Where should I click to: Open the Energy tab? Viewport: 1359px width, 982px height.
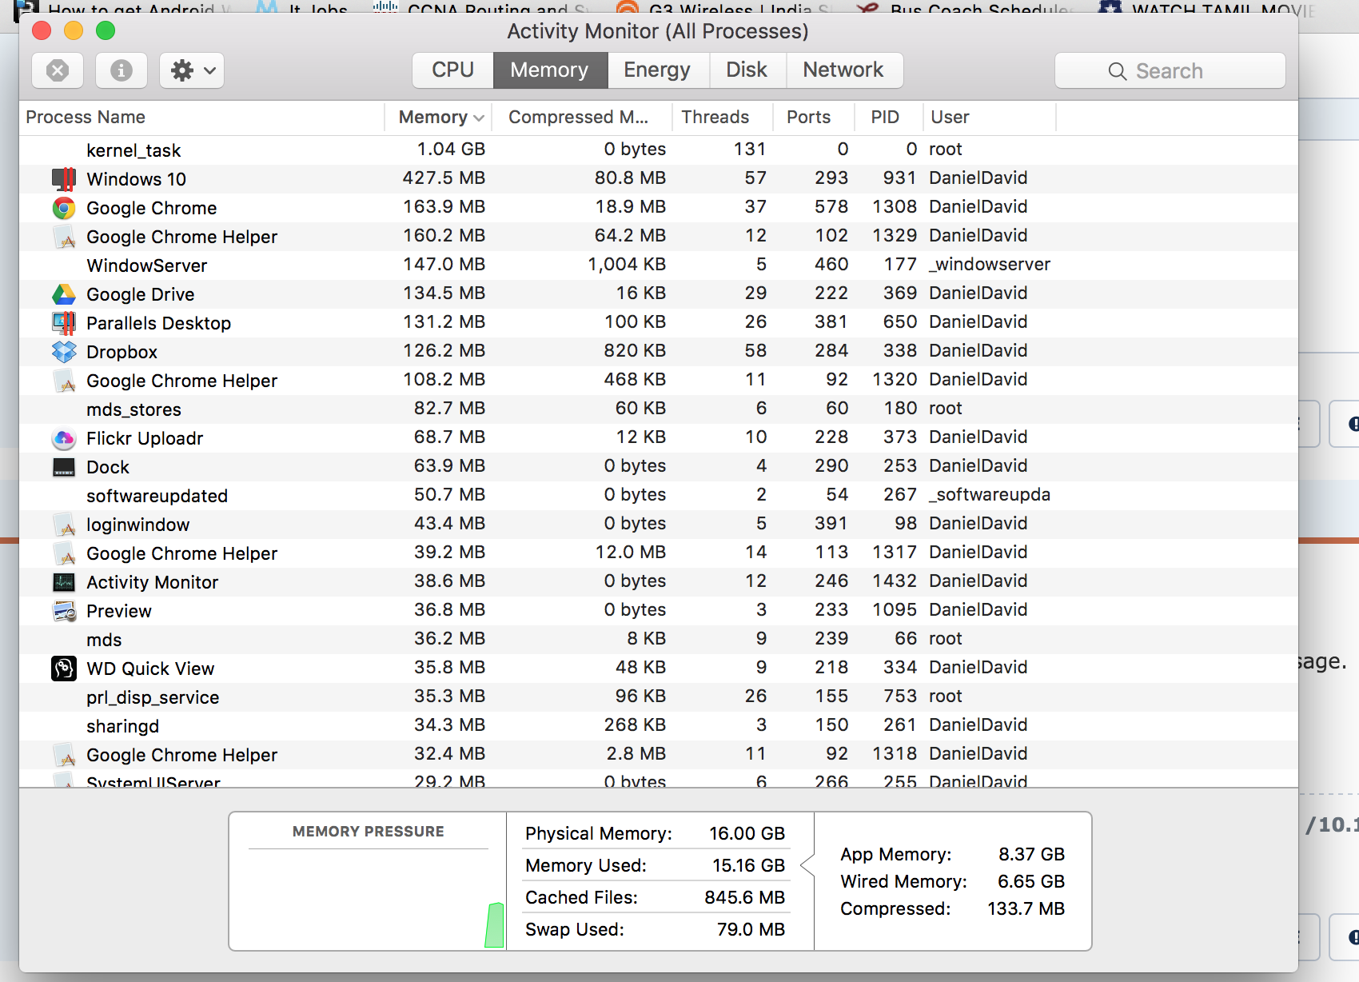pyautogui.click(x=657, y=70)
